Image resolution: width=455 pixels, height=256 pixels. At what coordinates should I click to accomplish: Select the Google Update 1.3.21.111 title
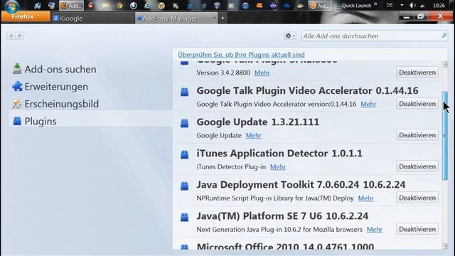click(x=257, y=122)
